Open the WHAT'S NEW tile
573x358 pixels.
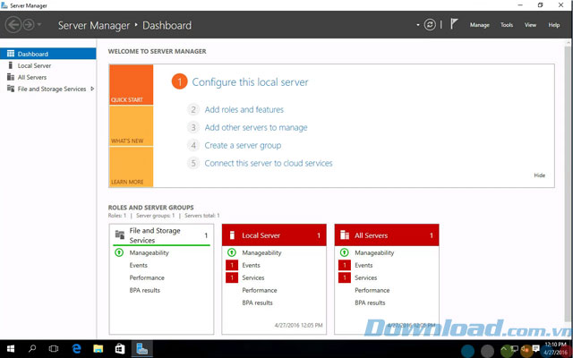(x=131, y=126)
